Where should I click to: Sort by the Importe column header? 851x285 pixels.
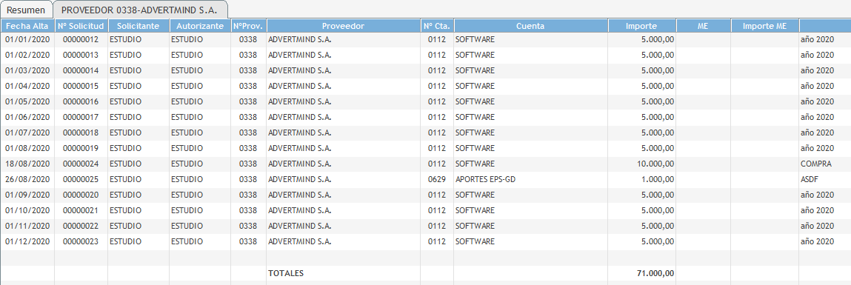pos(641,26)
